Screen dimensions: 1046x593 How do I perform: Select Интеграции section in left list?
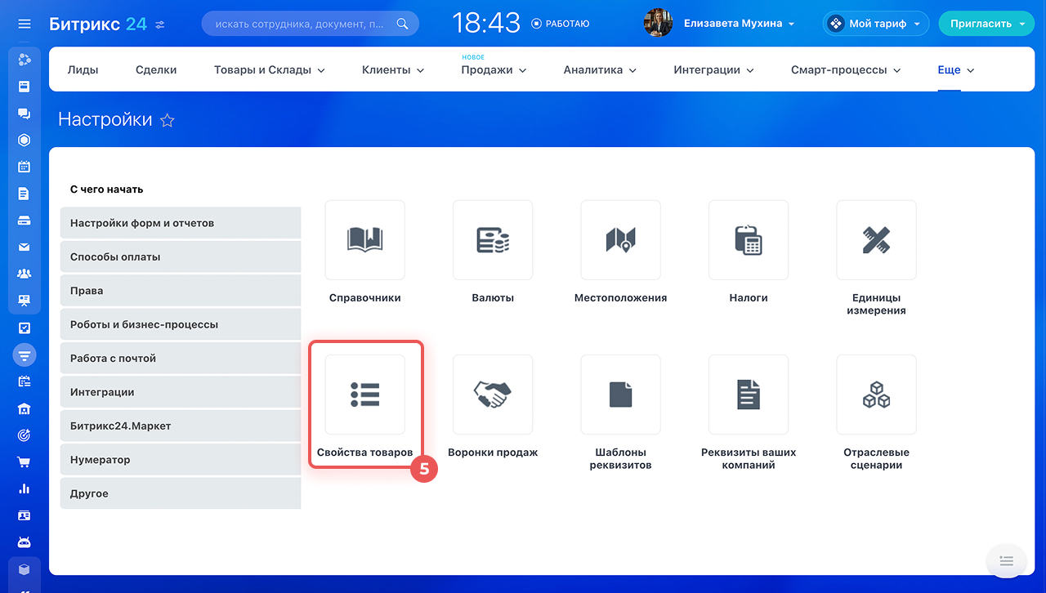click(181, 392)
